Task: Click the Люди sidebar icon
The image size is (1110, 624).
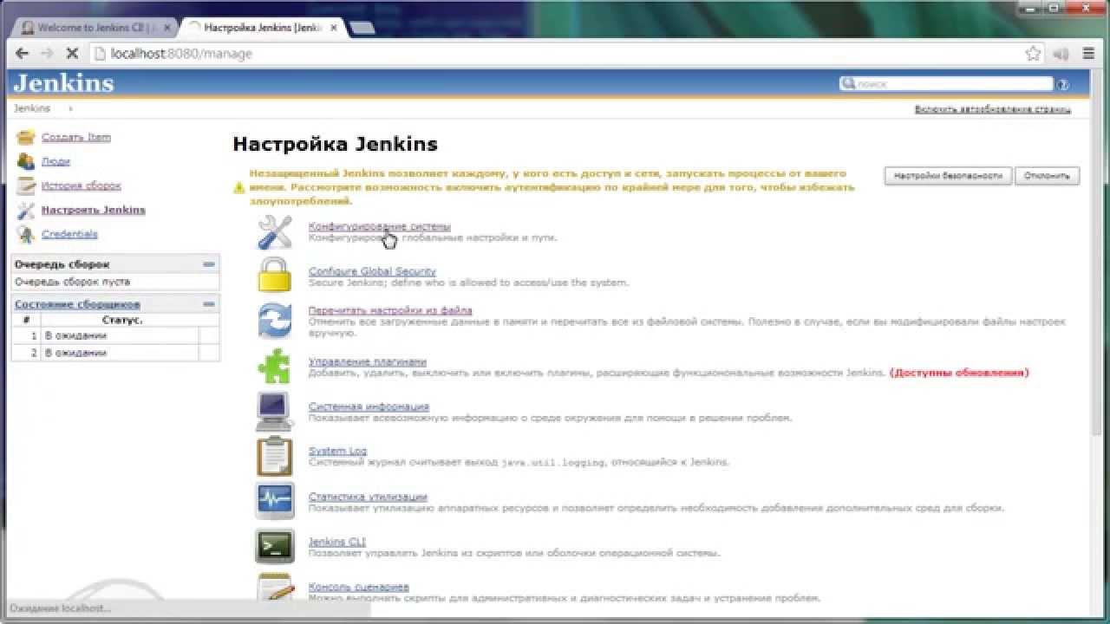Action: click(26, 161)
